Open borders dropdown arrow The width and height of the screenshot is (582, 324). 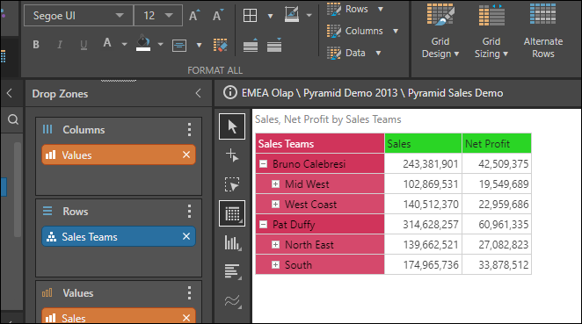click(270, 16)
